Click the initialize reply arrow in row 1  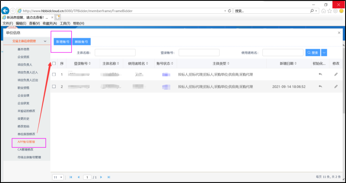pyautogui.click(x=320, y=74)
